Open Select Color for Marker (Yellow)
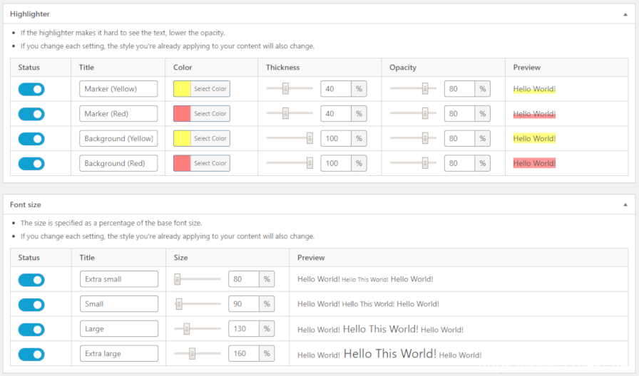 pos(210,89)
